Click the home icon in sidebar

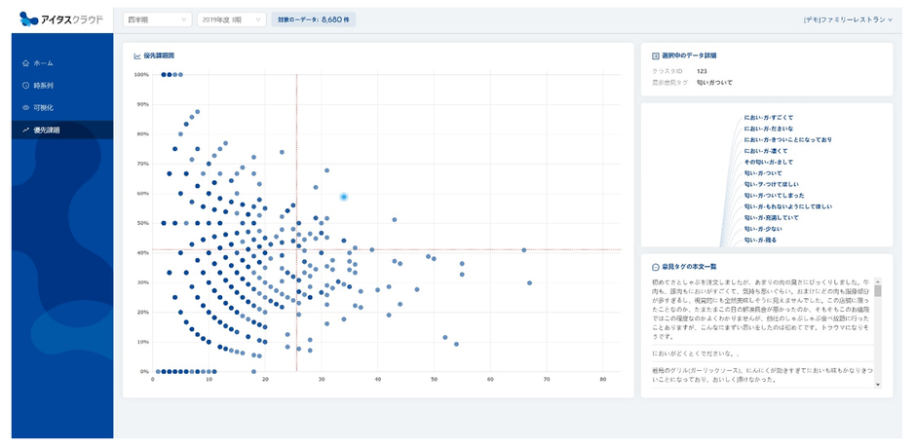pyautogui.click(x=25, y=63)
